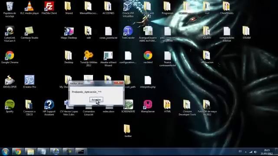This screenshot has width=278, height=156.
Task: Launch Oracle VM VirtualBox shortcut
Action: coord(128,9)
